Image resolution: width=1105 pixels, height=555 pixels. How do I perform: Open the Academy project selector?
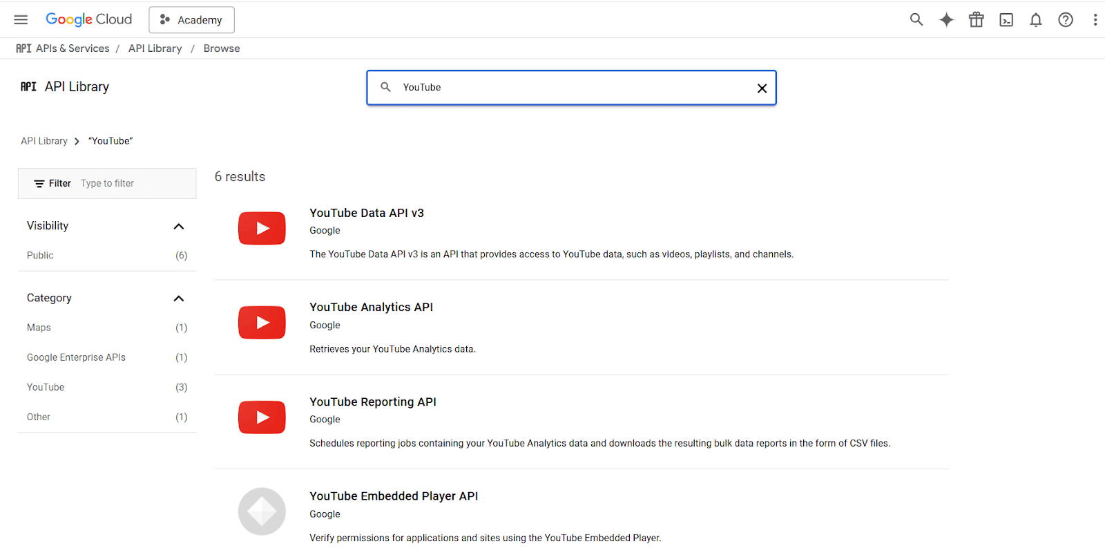point(191,20)
